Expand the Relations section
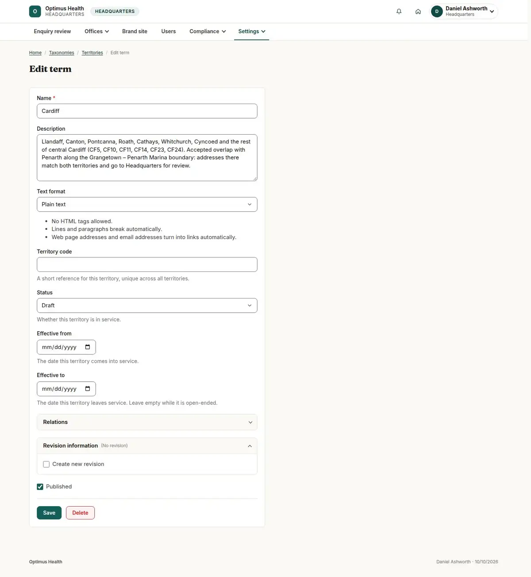The image size is (531, 577). point(147,422)
